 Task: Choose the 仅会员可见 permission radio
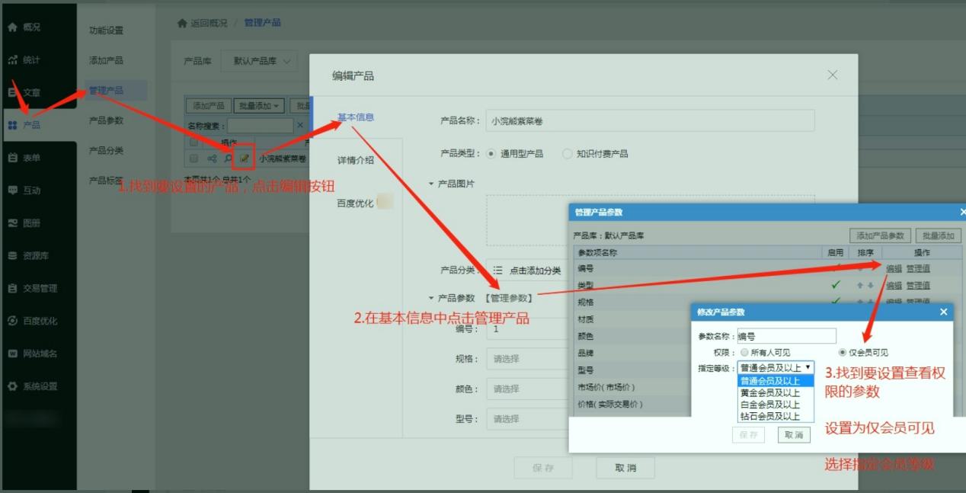pos(842,352)
